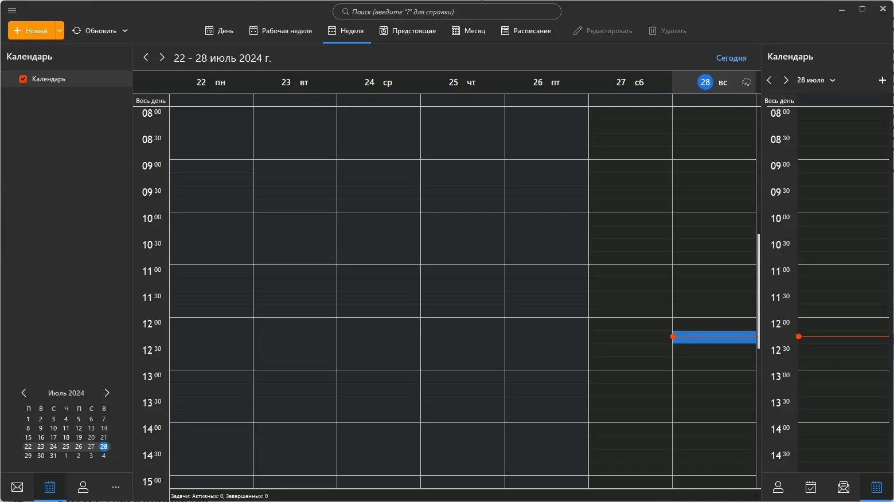Open more options ellipsis in bottom-left bar
This screenshot has height=502, width=894.
tap(116, 487)
